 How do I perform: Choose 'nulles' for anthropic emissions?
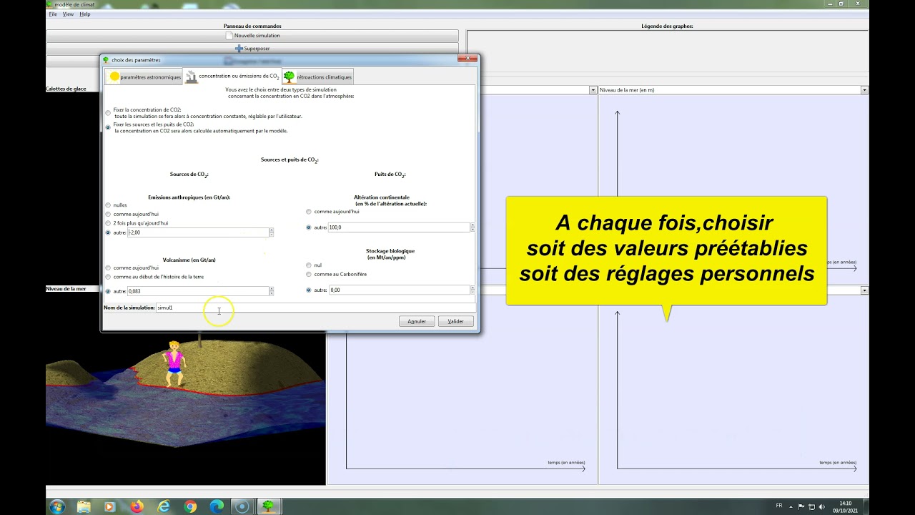[108, 205]
